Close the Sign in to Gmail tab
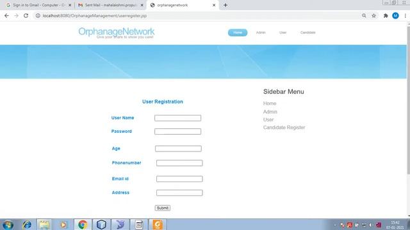 tap(70, 5)
